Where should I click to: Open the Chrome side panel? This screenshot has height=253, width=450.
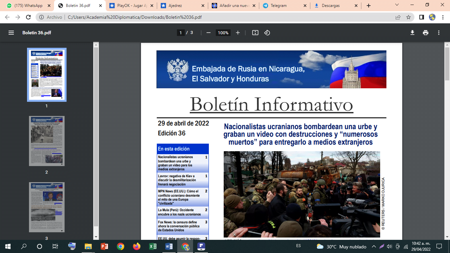pos(421,17)
